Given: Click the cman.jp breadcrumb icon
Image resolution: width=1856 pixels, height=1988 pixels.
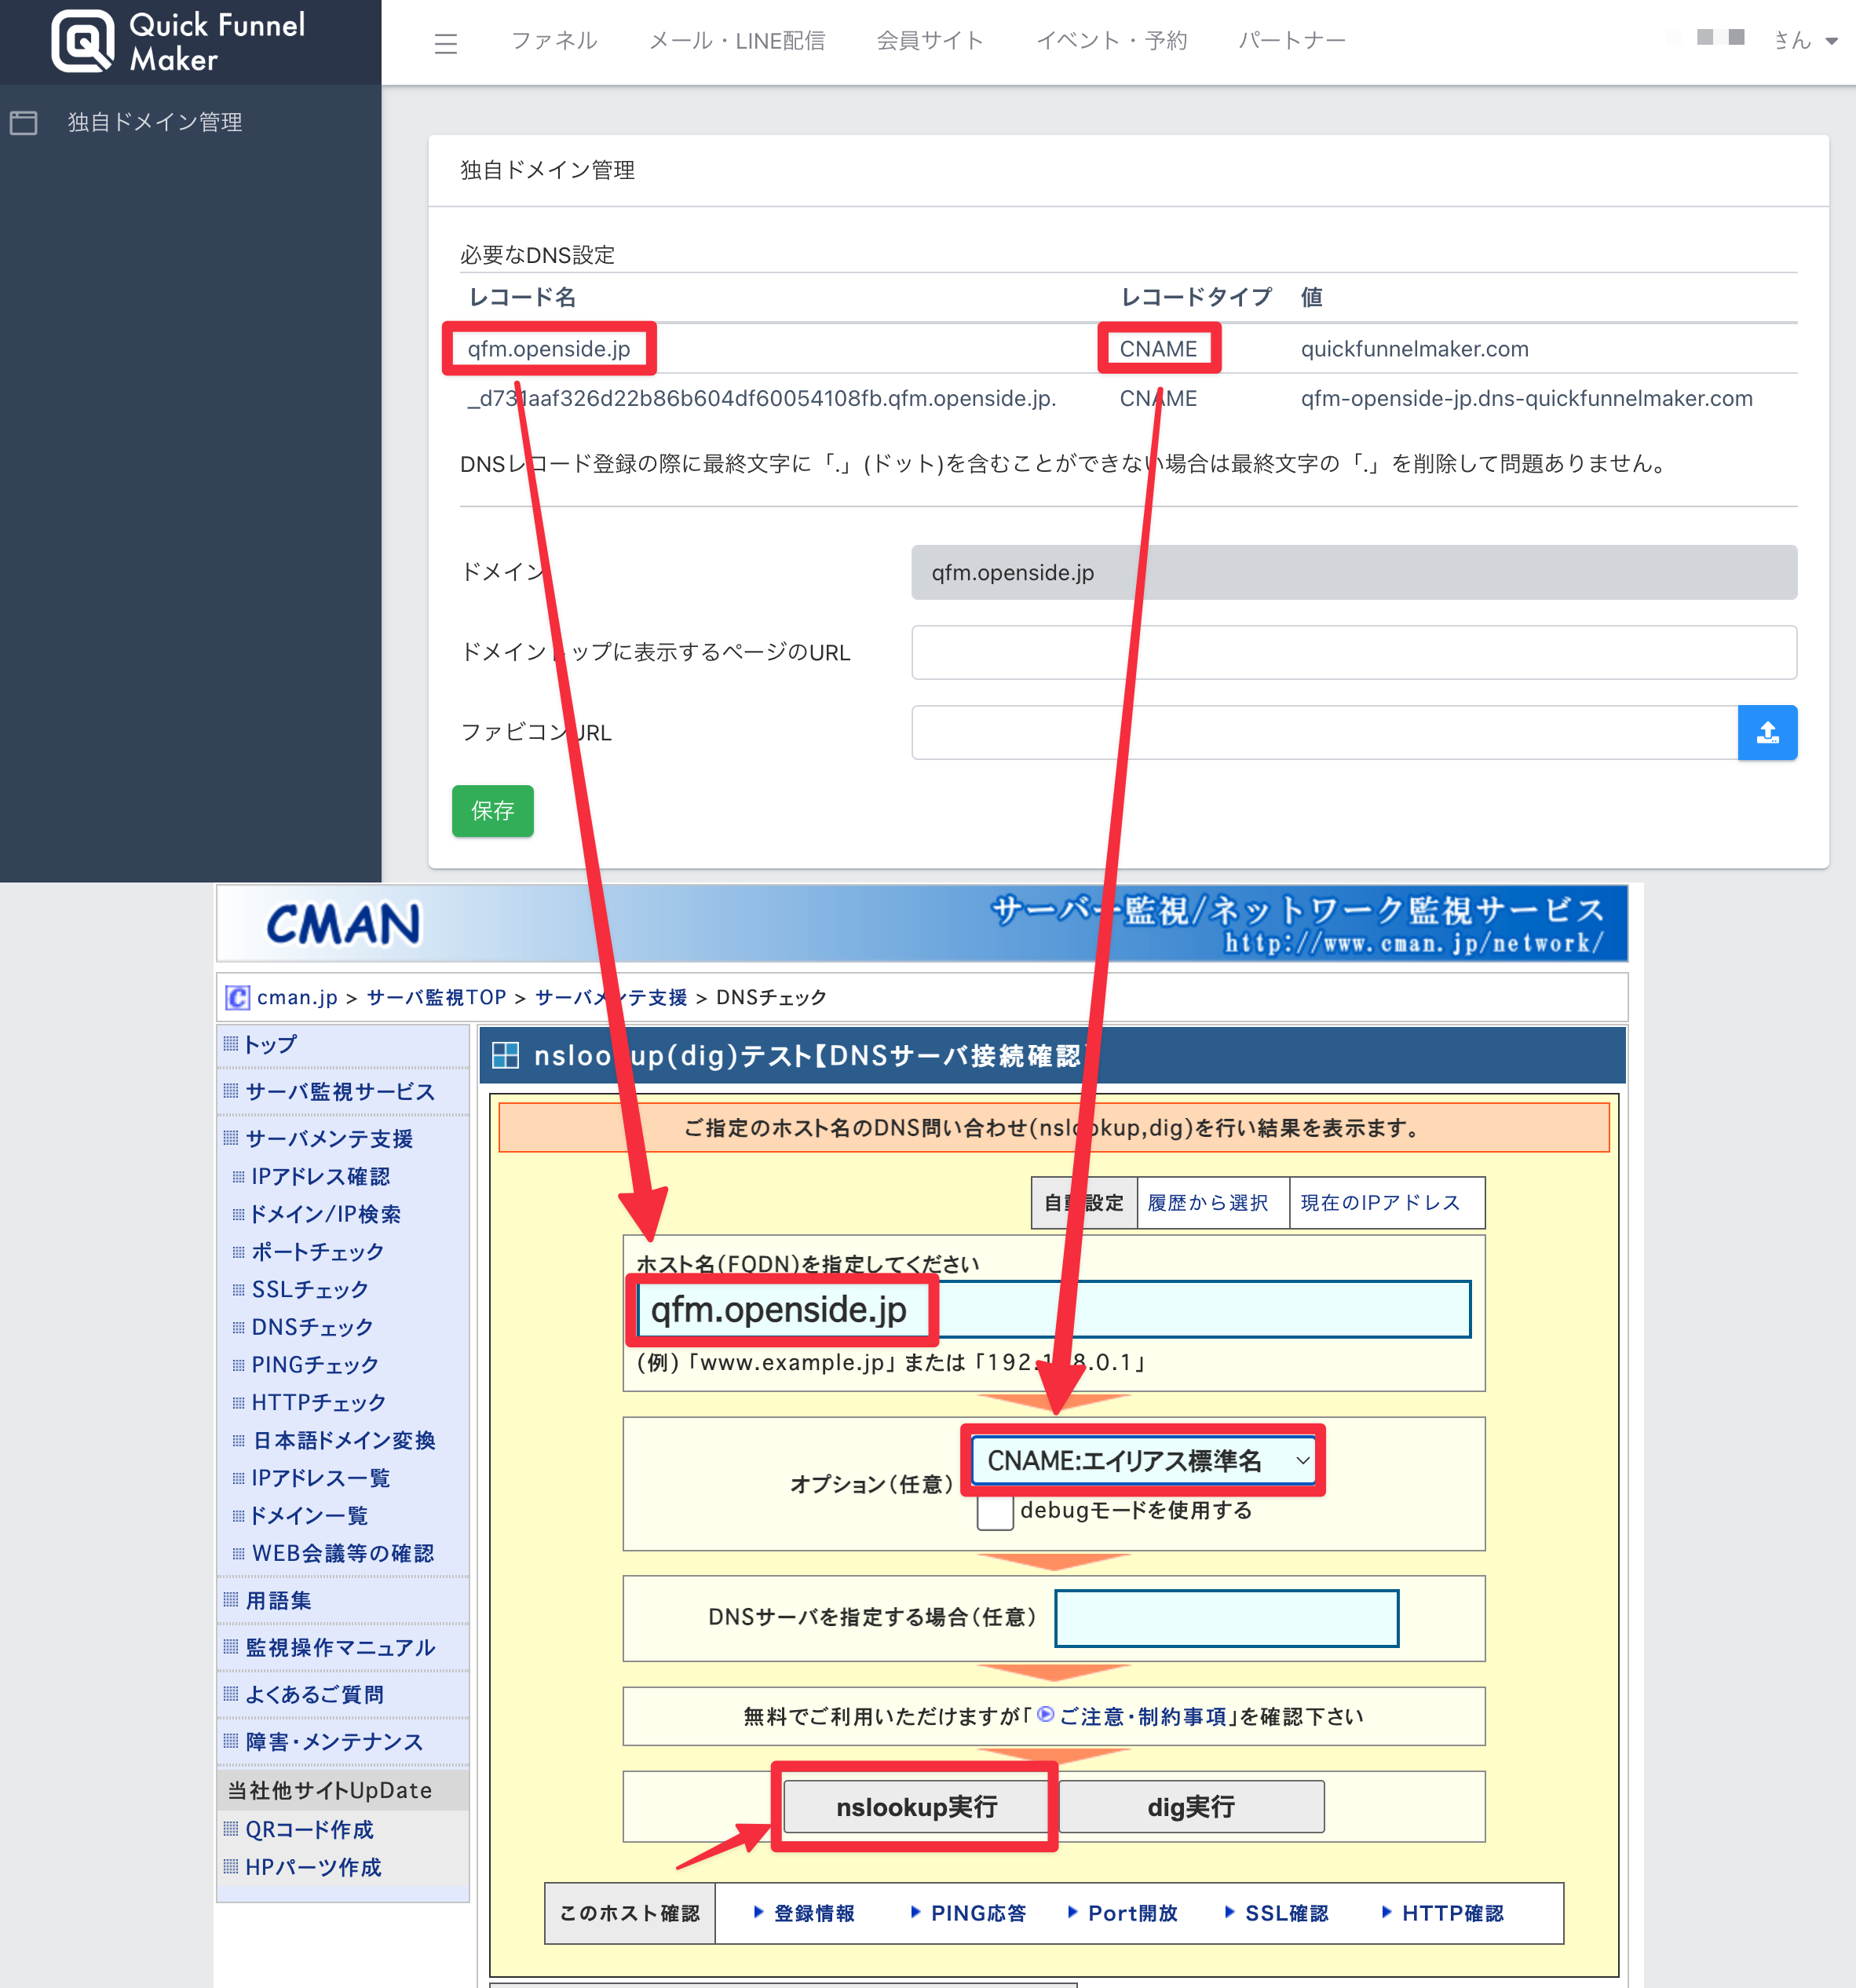Looking at the screenshot, I should coord(237,997).
